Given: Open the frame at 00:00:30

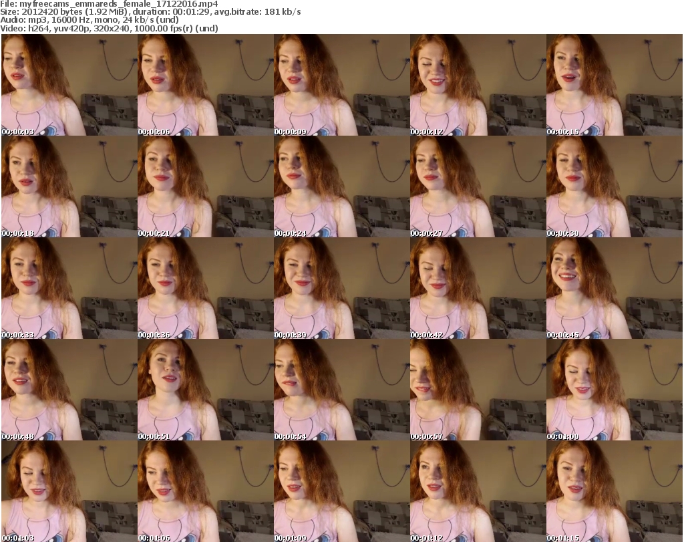Looking at the screenshot, I should coord(615,186).
